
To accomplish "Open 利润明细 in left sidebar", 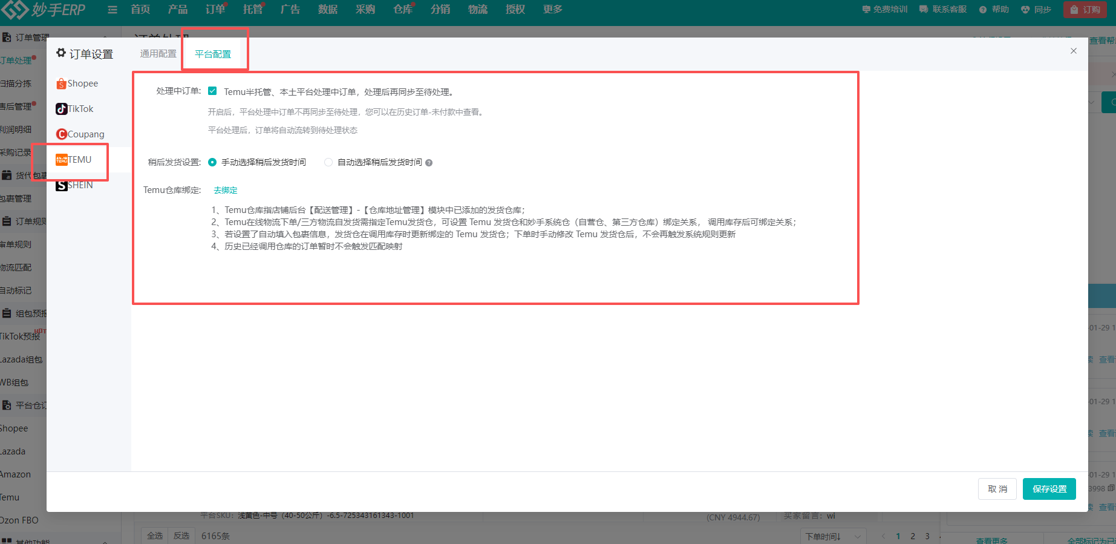I will coord(16,129).
